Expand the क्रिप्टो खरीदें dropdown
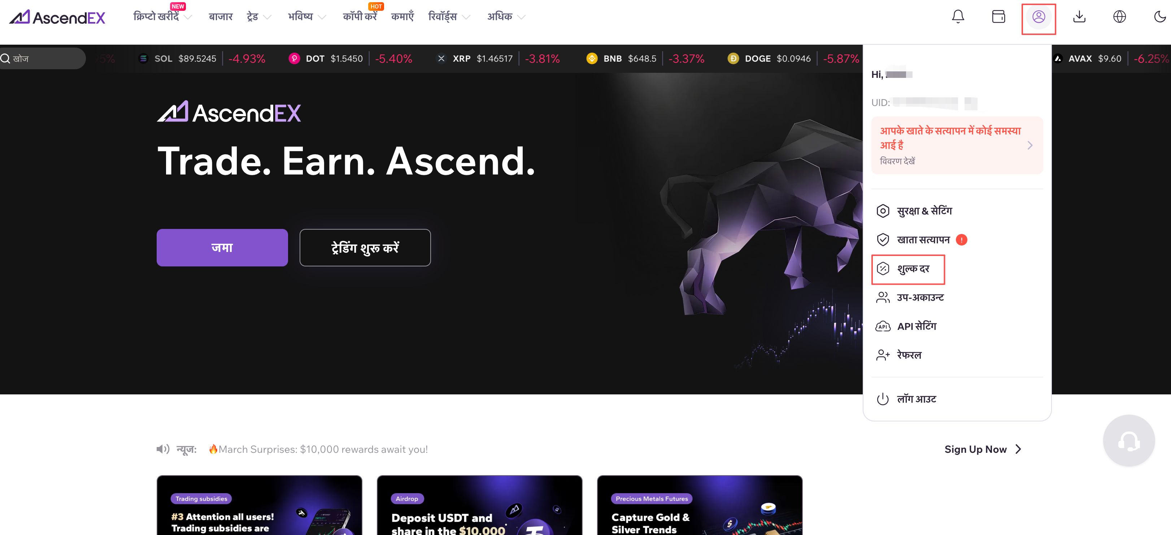 pos(162,17)
